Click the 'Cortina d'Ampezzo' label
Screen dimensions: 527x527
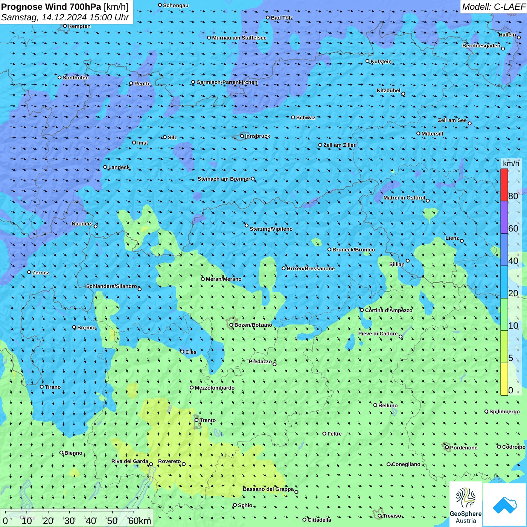[x=389, y=310]
